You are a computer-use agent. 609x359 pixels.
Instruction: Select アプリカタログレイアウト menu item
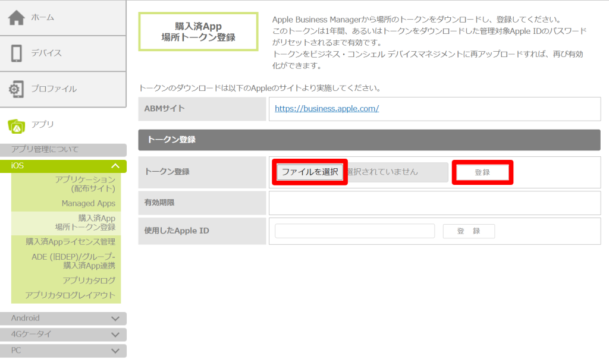pyautogui.click(x=70, y=295)
